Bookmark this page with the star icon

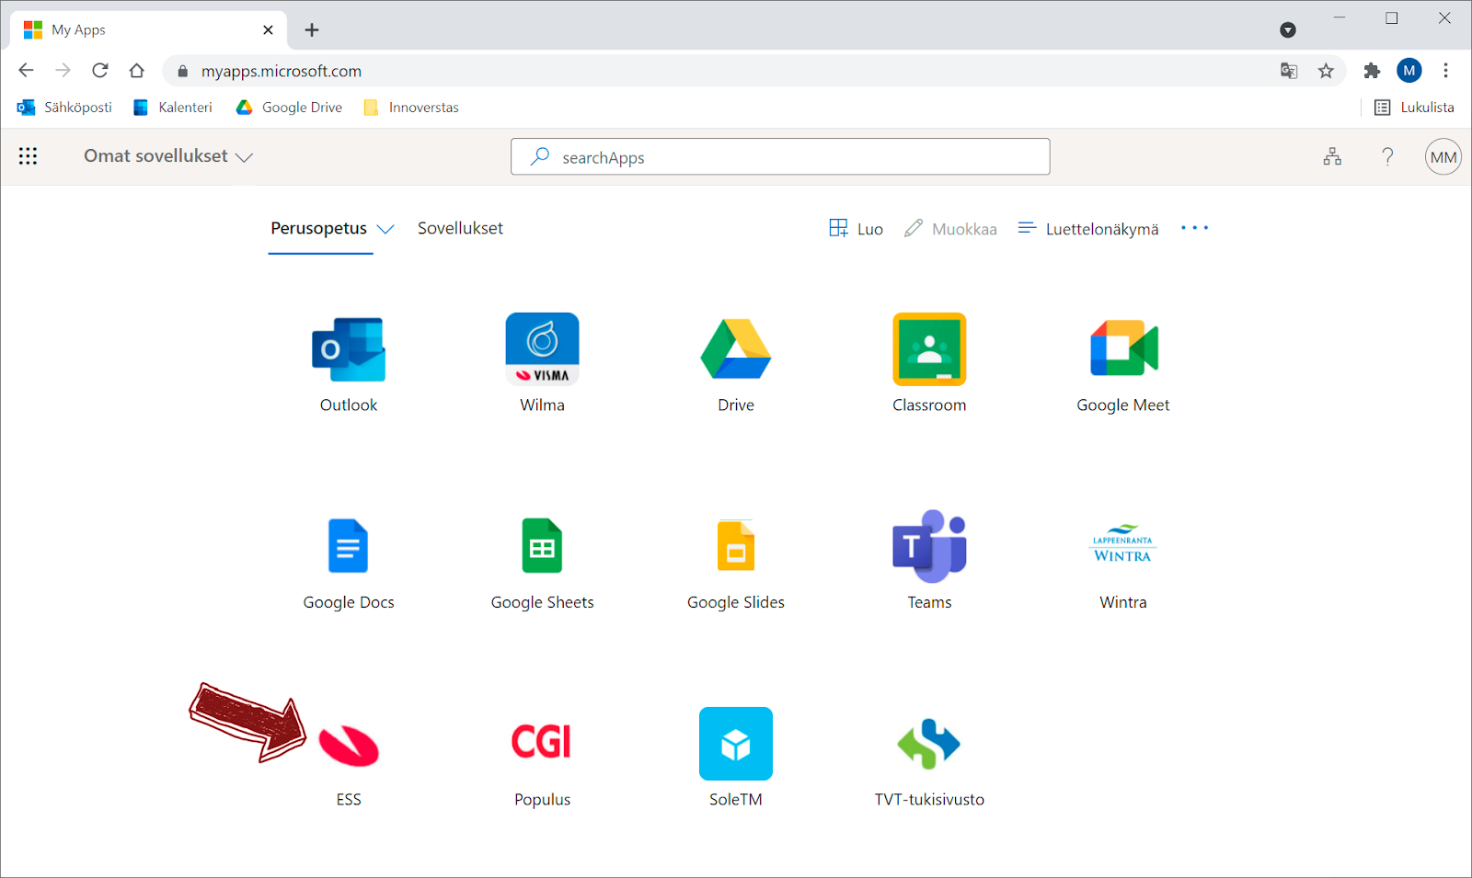(x=1326, y=71)
